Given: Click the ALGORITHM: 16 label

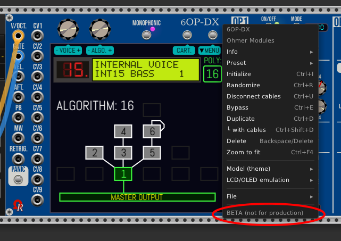Looking at the screenshot, I should 95,106.
